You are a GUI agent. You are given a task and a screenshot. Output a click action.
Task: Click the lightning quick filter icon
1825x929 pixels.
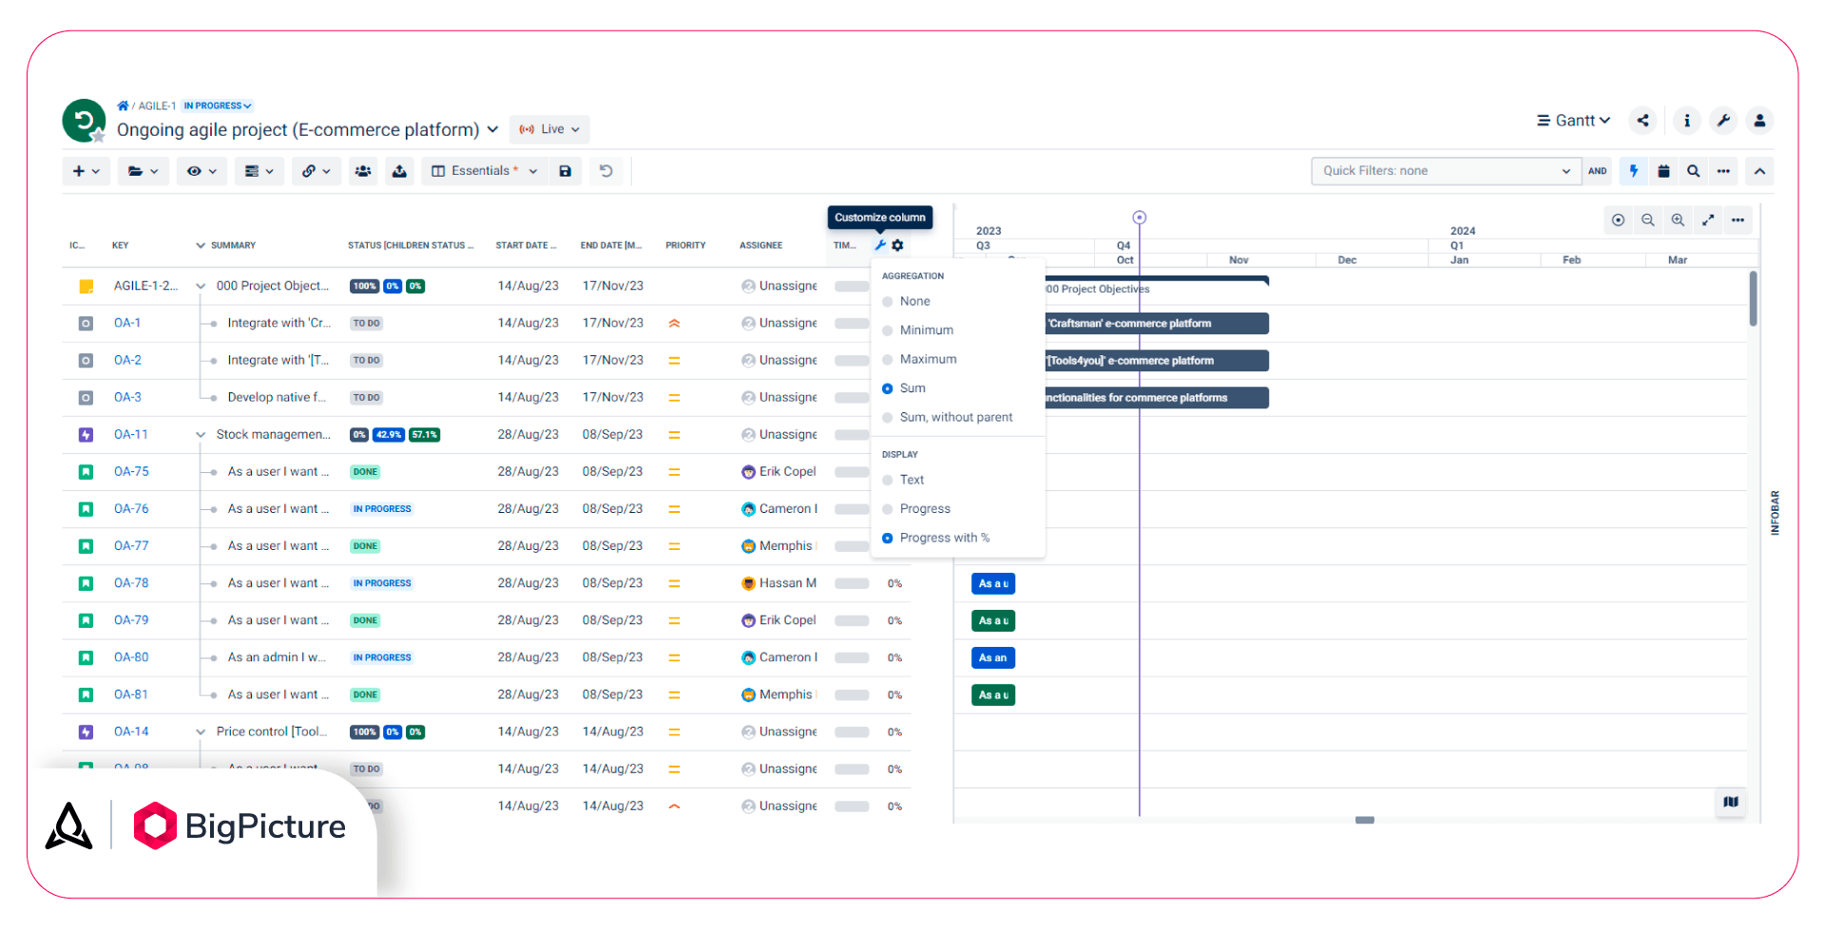(1634, 171)
